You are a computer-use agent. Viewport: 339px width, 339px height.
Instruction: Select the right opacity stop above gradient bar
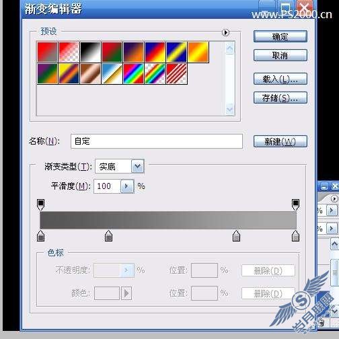click(x=295, y=204)
